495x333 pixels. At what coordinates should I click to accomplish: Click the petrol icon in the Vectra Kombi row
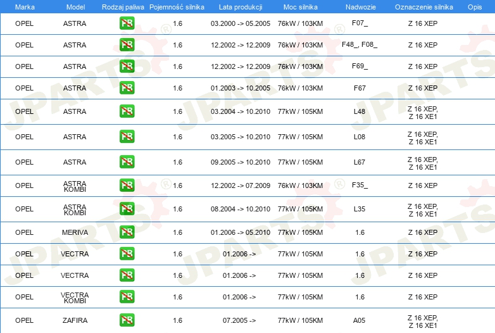coord(127,297)
